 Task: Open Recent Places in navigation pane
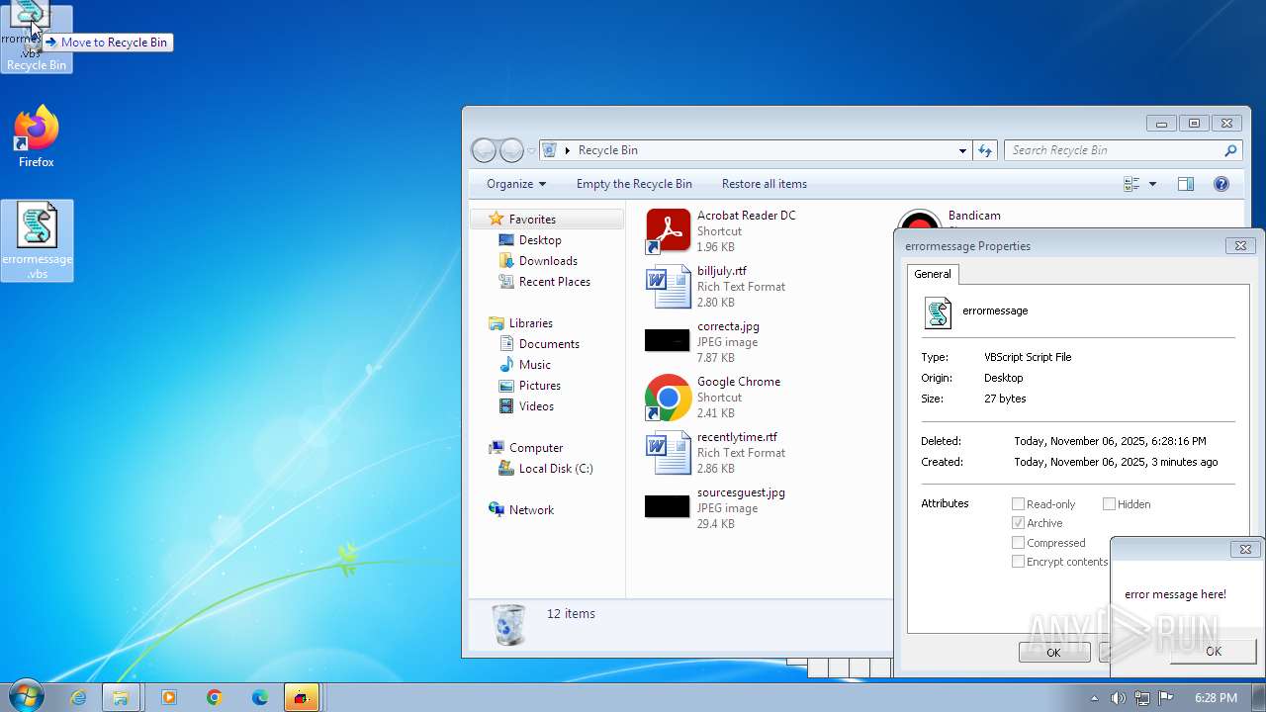(554, 282)
